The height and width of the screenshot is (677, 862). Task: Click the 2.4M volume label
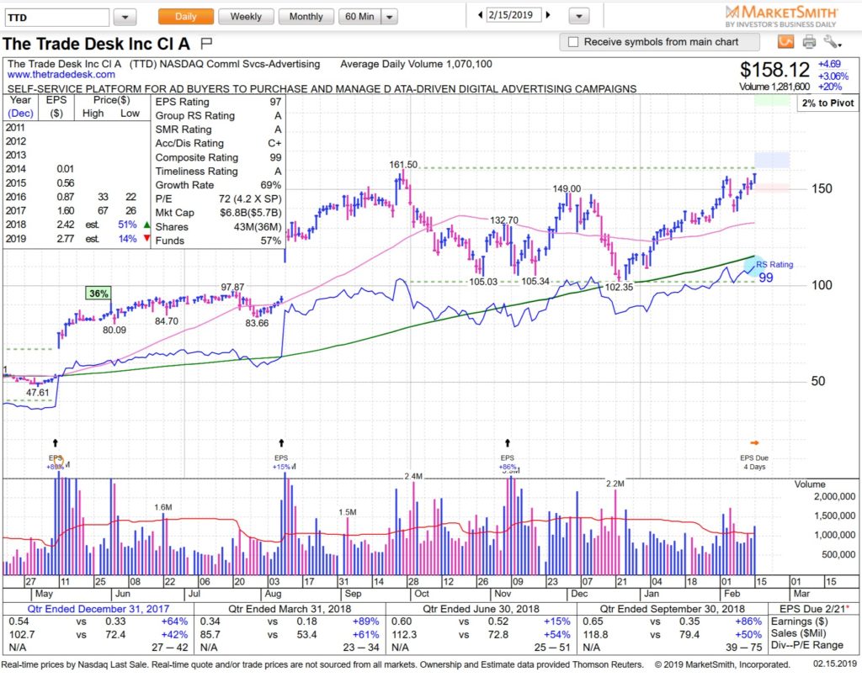tap(413, 476)
